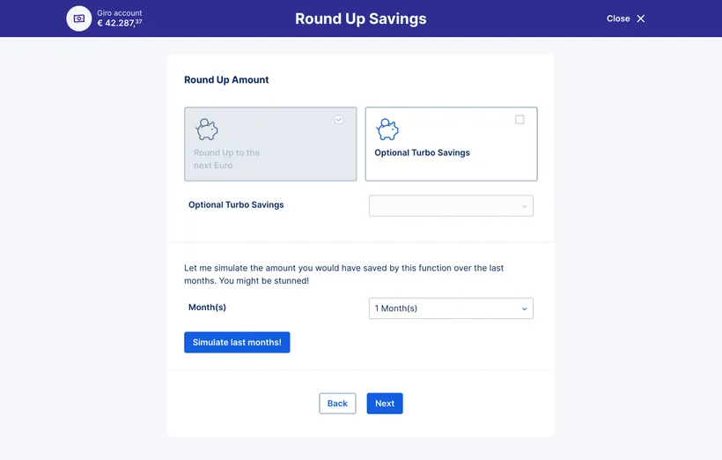Select the Optional Turbo Savings card
This screenshot has width=722, height=460.
tap(451, 144)
